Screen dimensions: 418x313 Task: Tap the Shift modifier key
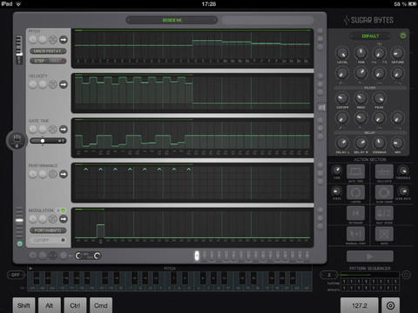tap(24, 305)
